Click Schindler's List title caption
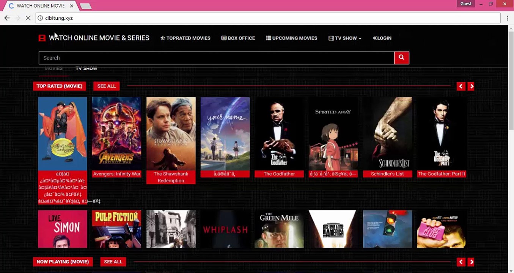This screenshot has width=514, height=273. pos(387,174)
